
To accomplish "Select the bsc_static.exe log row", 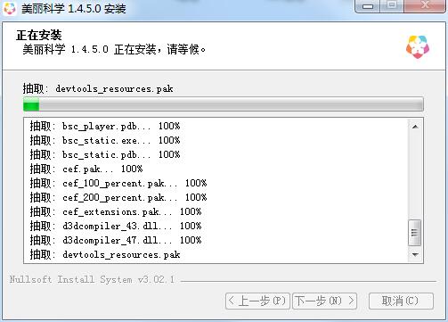I will pyautogui.click(x=216, y=140).
